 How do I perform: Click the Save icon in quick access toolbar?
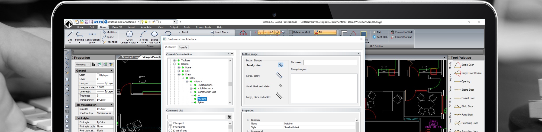pyautogui.click(x=87, y=22)
